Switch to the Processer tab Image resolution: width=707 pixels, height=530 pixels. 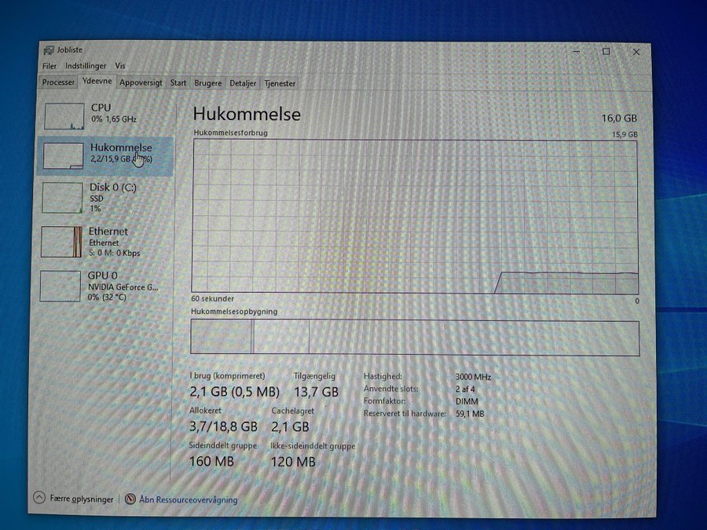(58, 82)
